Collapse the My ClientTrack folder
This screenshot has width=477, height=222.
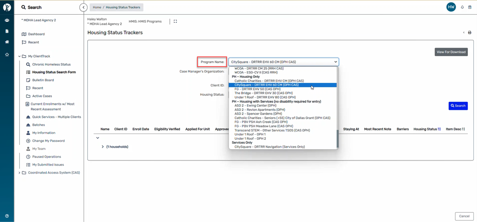(19, 56)
